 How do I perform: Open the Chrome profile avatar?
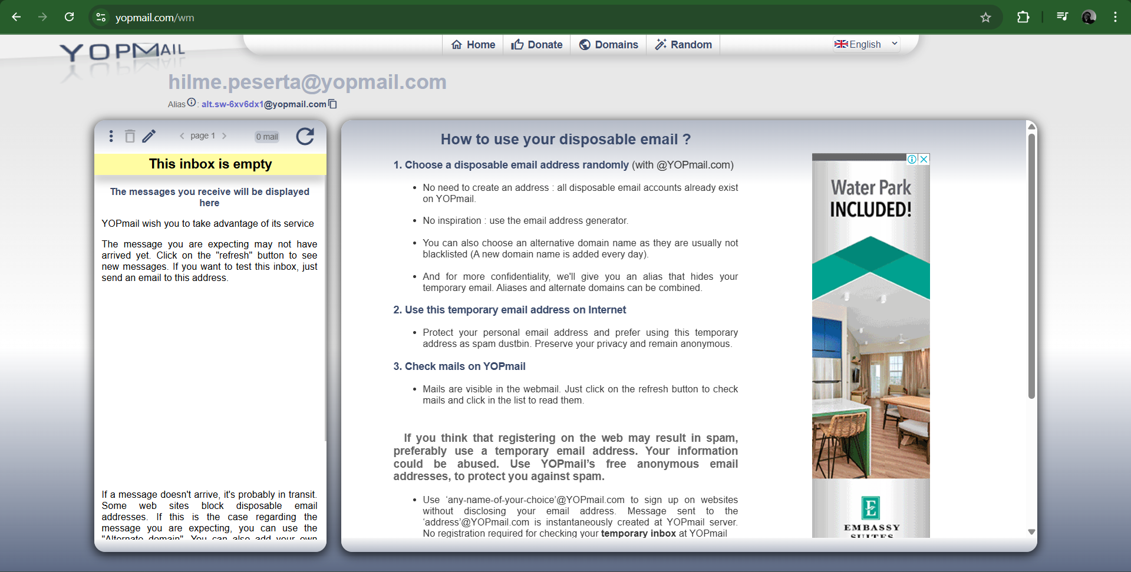[1089, 17]
